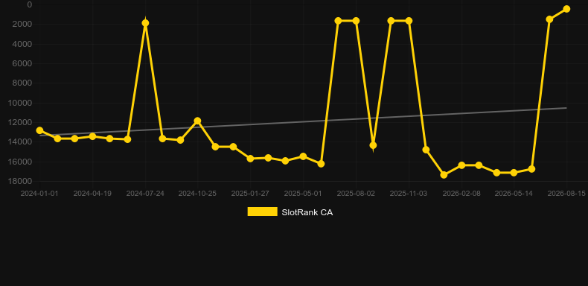588x286 pixels.
Task: Select the data point for 2026-05-14
Action: tap(514, 173)
